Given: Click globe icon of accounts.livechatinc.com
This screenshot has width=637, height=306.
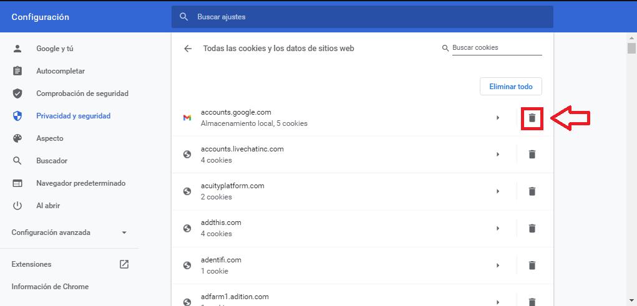Looking at the screenshot, I should point(187,154).
